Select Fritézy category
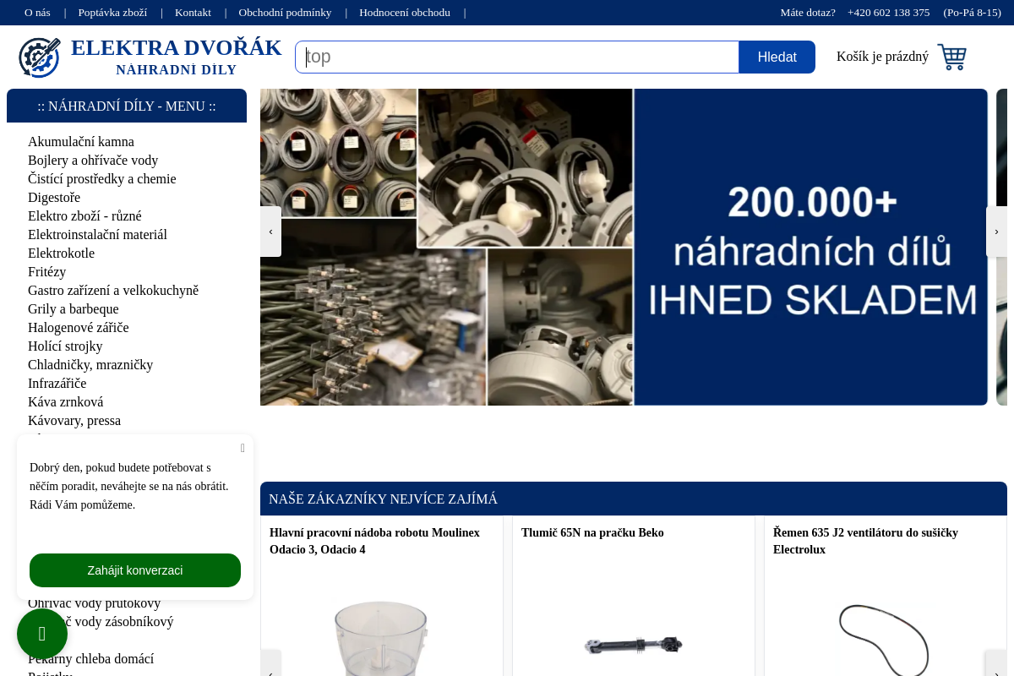The height and width of the screenshot is (676, 1014). [46, 272]
